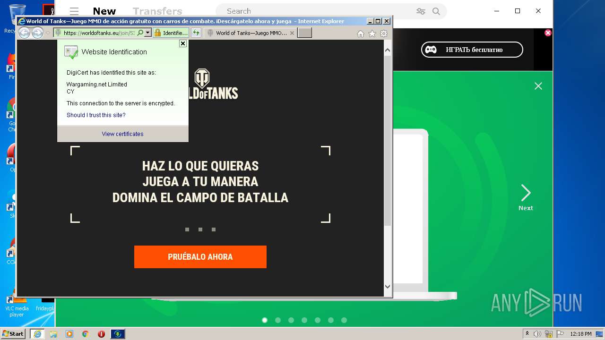The height and width of the screenshot is (340, 605).
Task: Select seventh green carousel page dot
Action: (x=344, y=320)
